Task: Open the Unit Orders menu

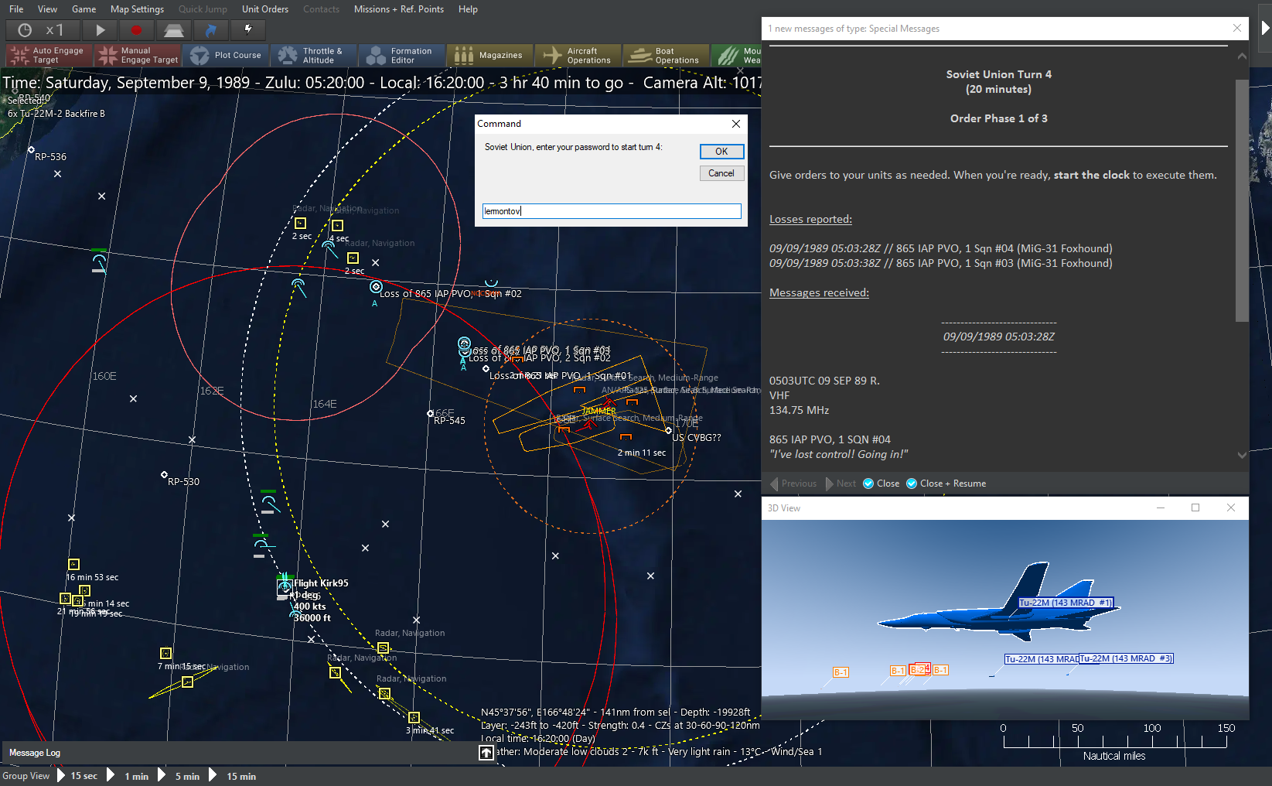Action: [x=265, y=9]
